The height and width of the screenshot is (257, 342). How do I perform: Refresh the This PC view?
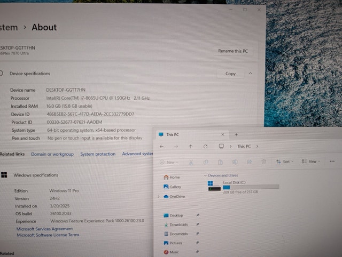tap(205, 147)
